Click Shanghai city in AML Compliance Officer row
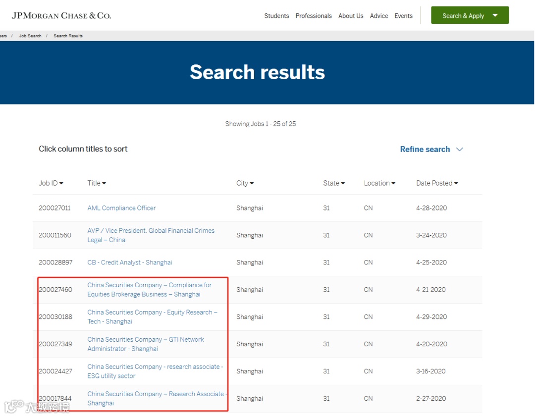Viewport: 535px width, 417px height. pyautogui.click(x=250, y=208)
